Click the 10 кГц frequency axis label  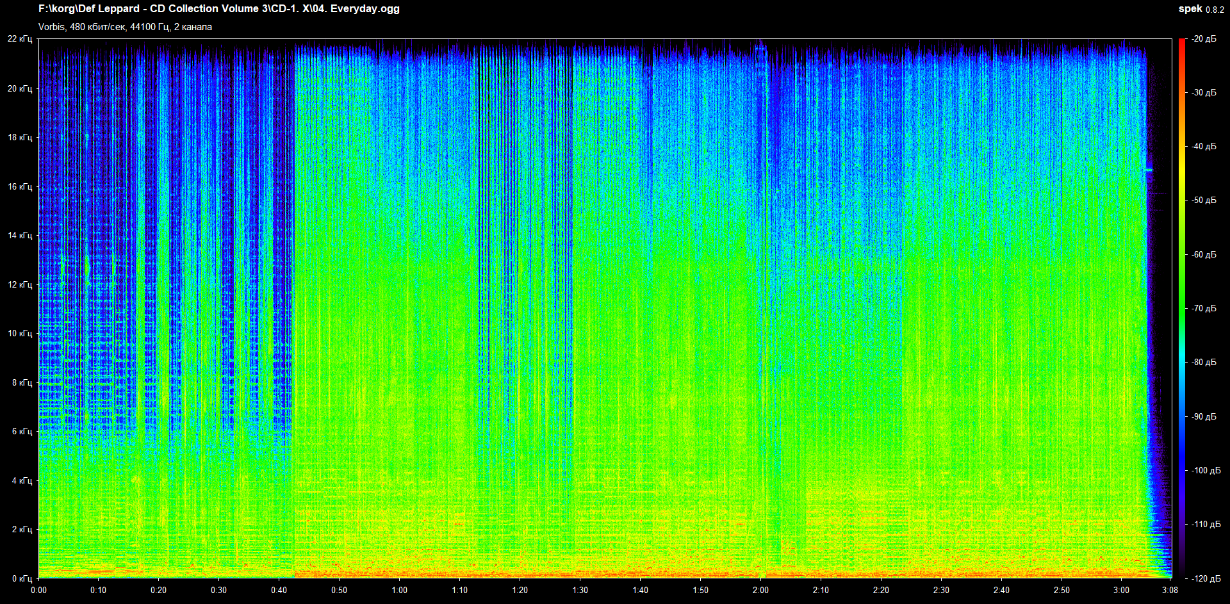(20, 333)
